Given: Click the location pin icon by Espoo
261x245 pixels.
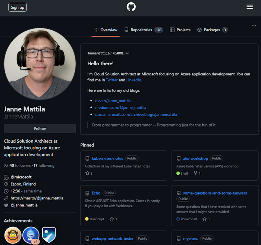Looking at the screenshot, I should (6, 184).
